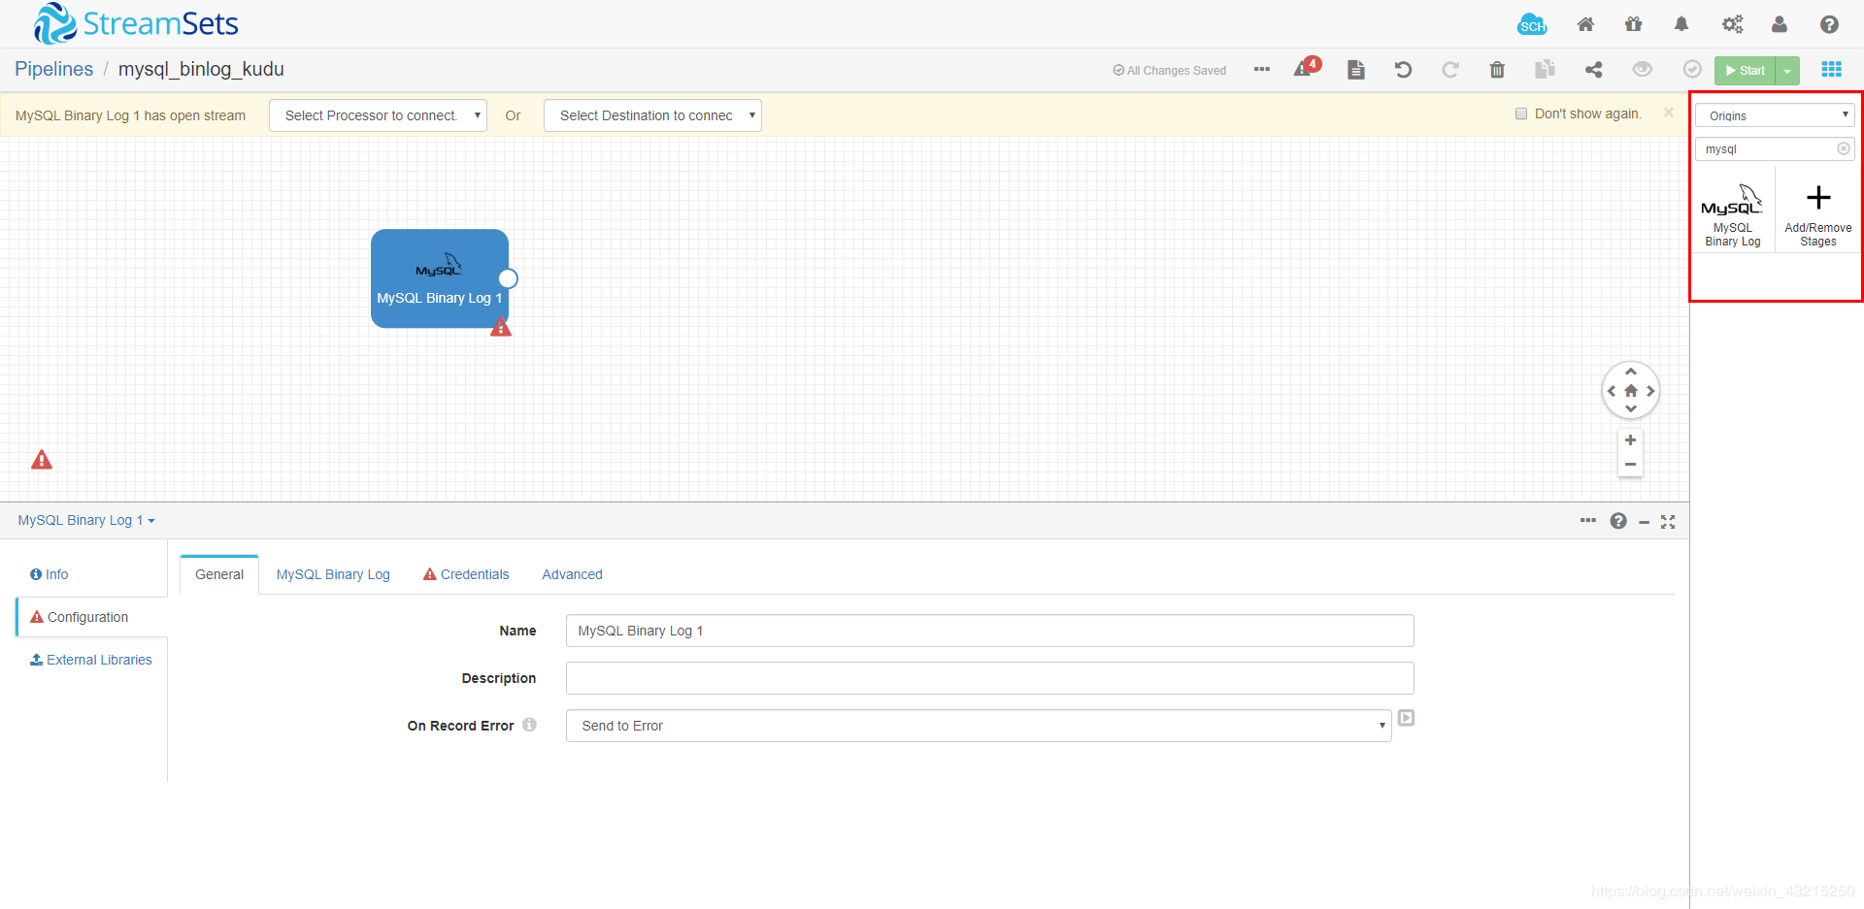Switch to the Credentials tab

tap(474, 573)
